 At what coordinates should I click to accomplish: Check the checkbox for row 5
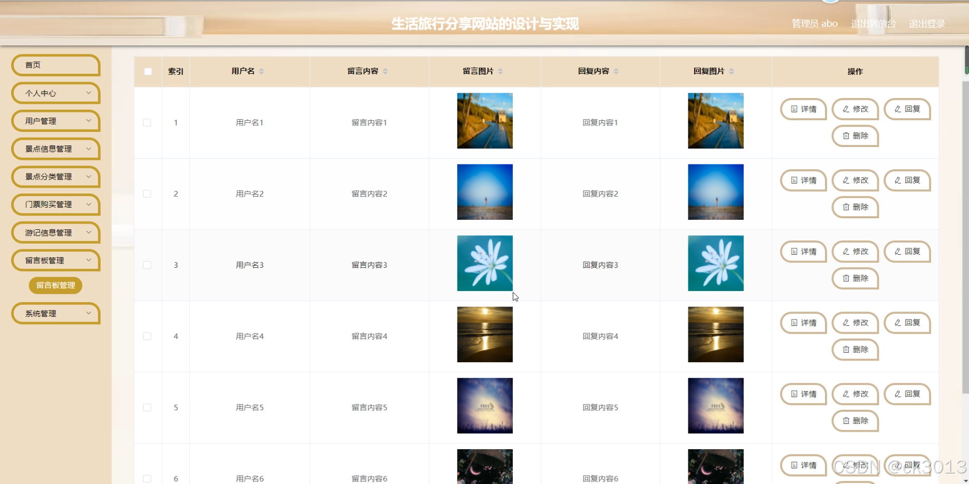click(x=147, y=407)
